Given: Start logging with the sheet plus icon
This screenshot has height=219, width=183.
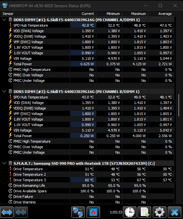Looking at the screenshot, I should [x=144, y=212].
